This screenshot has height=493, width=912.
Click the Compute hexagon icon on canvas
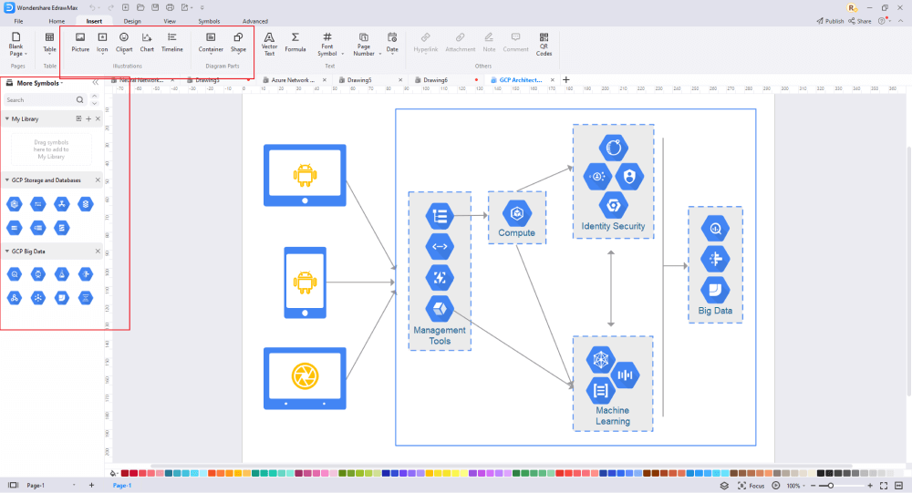516,213
